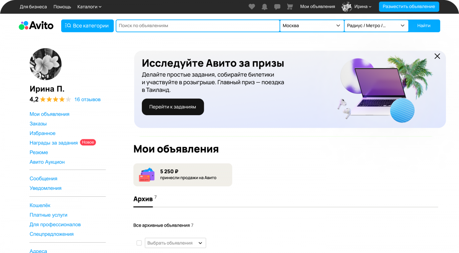Tick the select-all ads checkbox
Image resolution: width=459 pixels, height=253 pixels.
139,243
